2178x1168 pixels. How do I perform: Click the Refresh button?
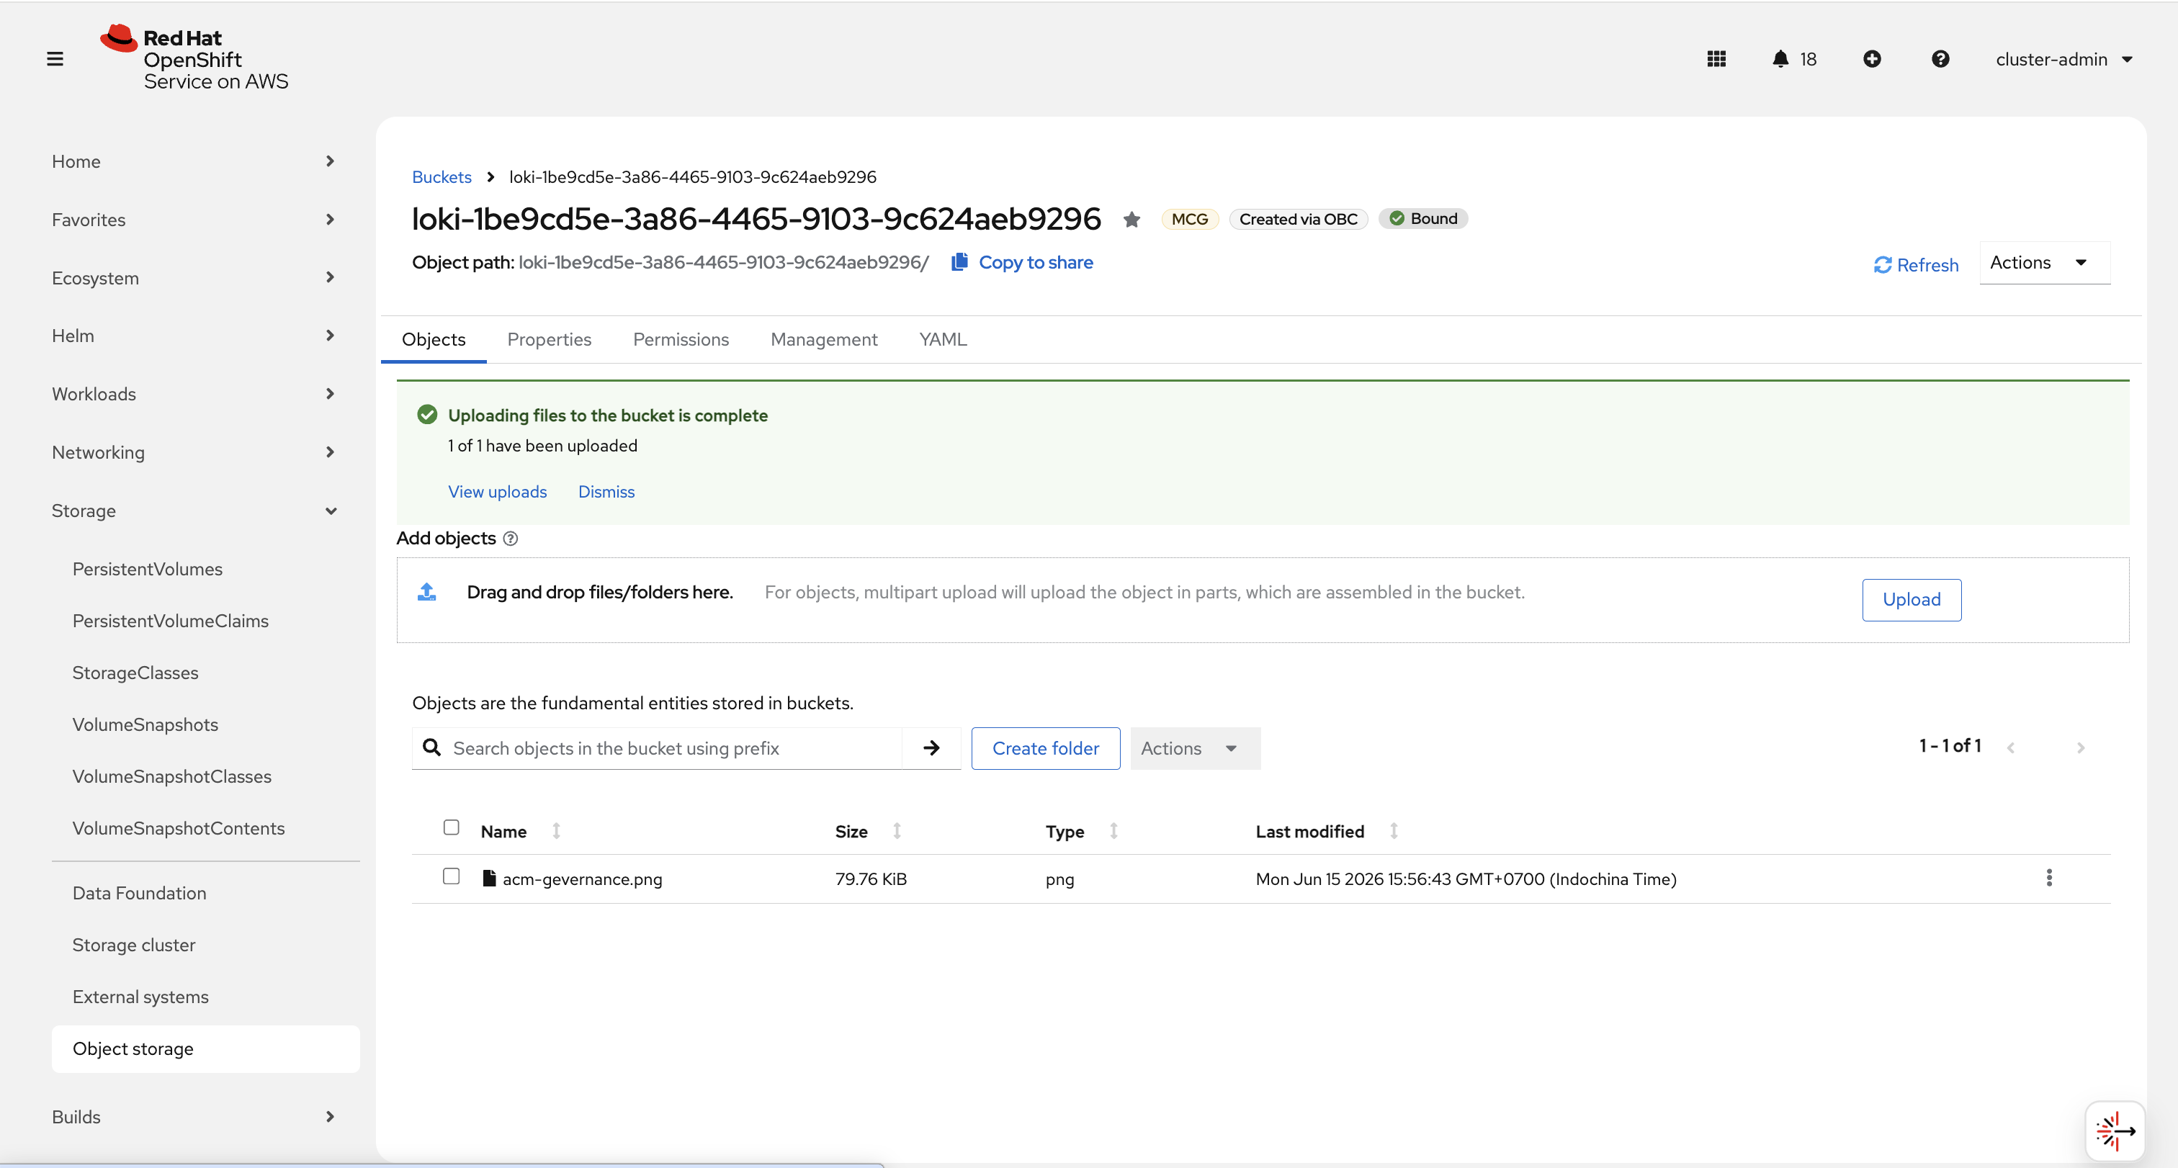[x=1916, y=264]
